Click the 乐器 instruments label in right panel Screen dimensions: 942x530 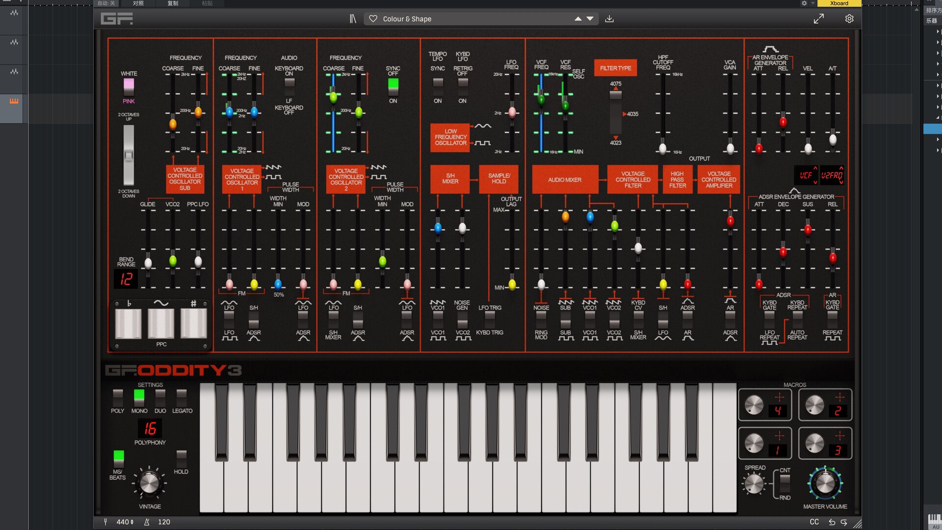[931, 21]
